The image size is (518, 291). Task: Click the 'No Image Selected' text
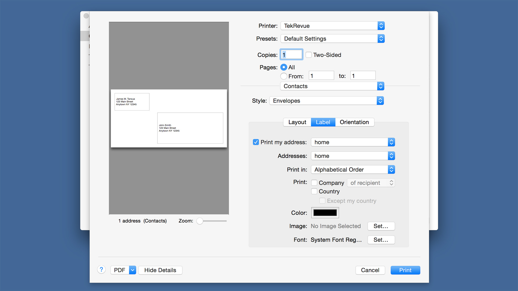[x=336, y=226]
